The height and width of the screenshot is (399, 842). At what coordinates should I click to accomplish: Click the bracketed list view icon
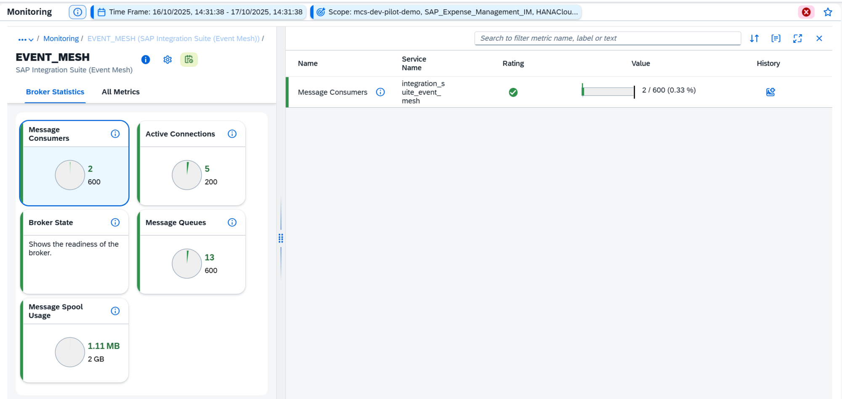[775, 39]
